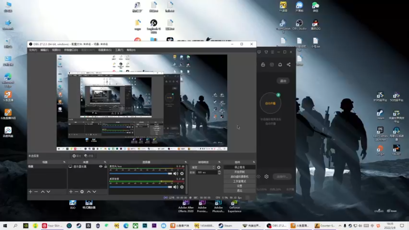Open Origin desktop shortcut
The image size is (409, 230).
point(380,150)
